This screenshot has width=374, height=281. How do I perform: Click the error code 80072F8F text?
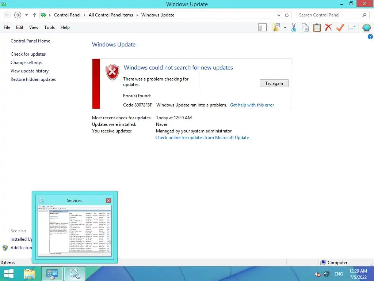coord(137,105)
